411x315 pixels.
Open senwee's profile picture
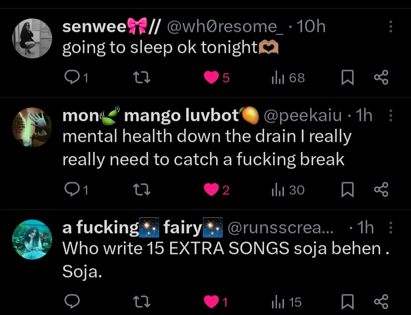pyautogui.click(x=32, y=38)
